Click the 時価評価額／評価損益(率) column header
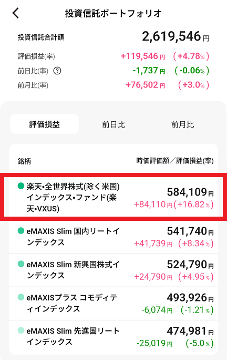 pos(175,161)
